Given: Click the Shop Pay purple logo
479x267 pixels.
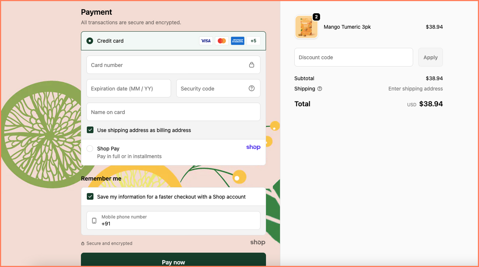Looking at the screenshot, I should (x=253, y=147).
